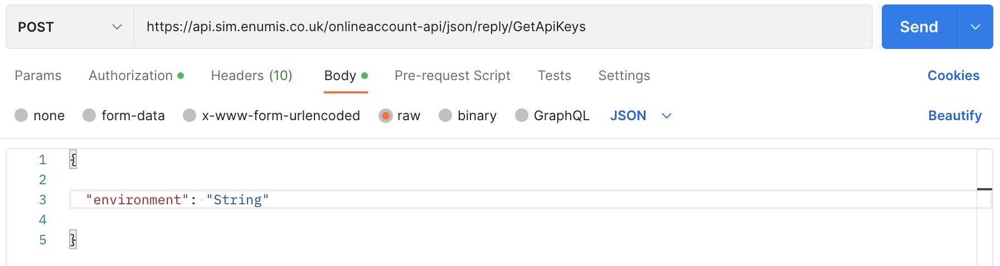Screen dimensions: 1000x266
Task: Select x-www-form-urlencoded body type
Action: (190, 115)
